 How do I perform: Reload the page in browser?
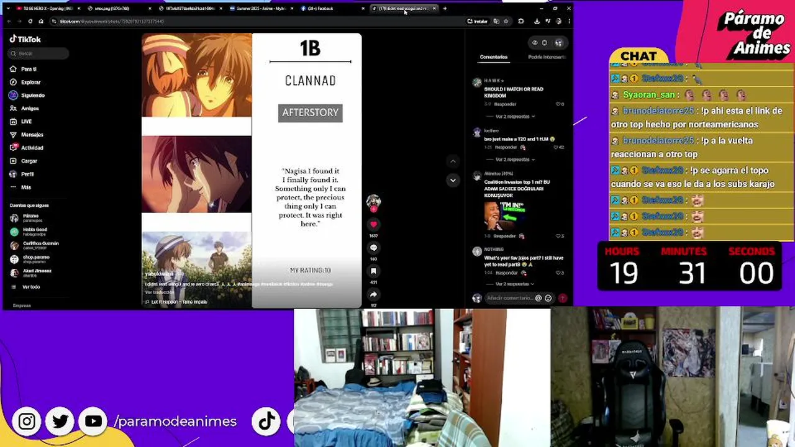click(30, 21)
